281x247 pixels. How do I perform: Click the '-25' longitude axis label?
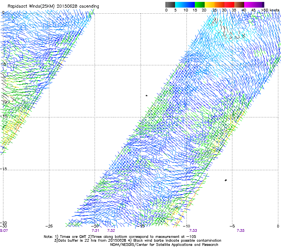pos(49,226)
